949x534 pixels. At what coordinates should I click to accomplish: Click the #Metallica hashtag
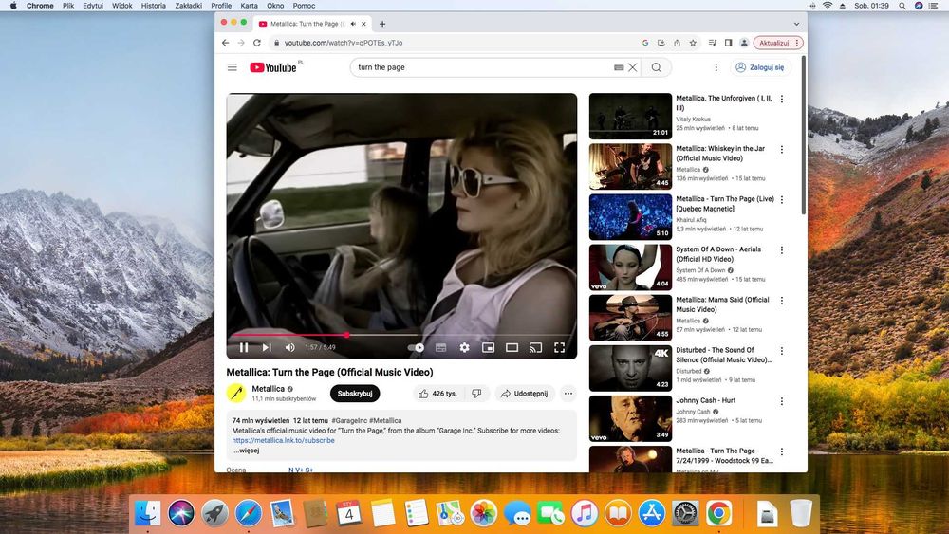385,420
